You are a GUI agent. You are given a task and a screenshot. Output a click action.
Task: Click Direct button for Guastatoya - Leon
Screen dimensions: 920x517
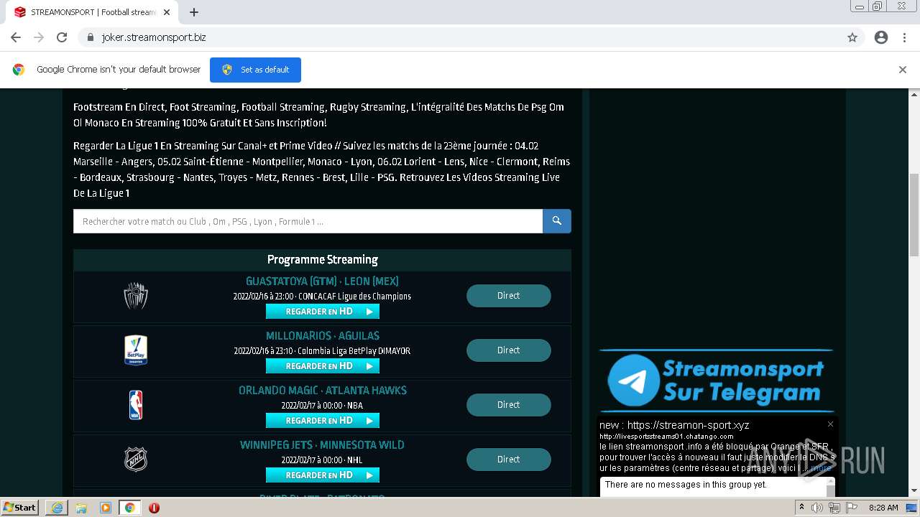[509, 296]
